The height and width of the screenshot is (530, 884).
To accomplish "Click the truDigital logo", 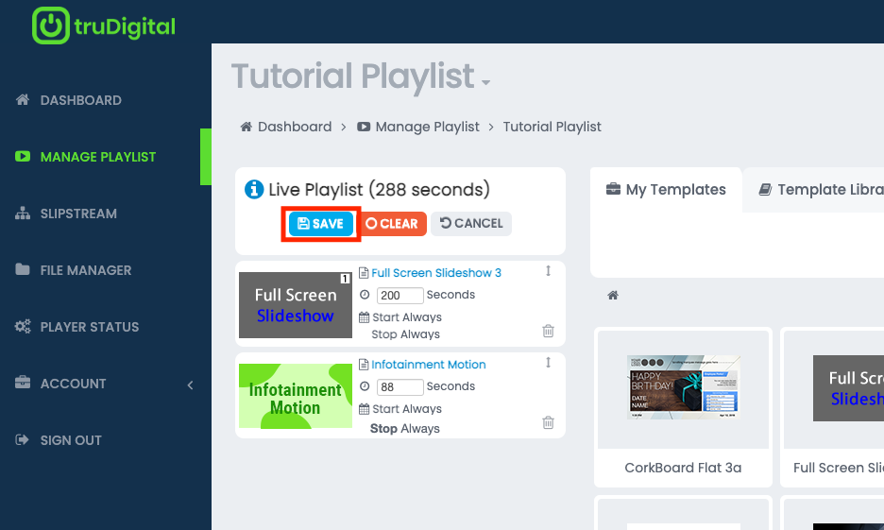I will click(104, 26).
